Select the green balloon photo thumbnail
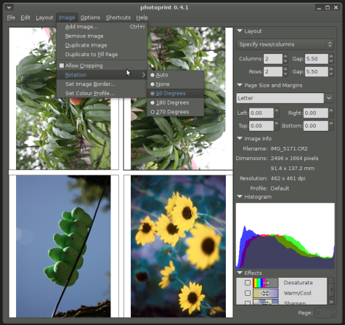345x325 pixels. coord(63,246)
